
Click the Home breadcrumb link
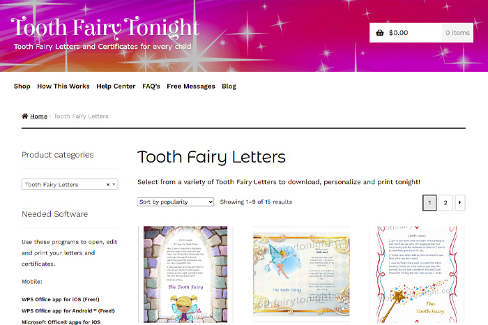(x=38, y=116)
